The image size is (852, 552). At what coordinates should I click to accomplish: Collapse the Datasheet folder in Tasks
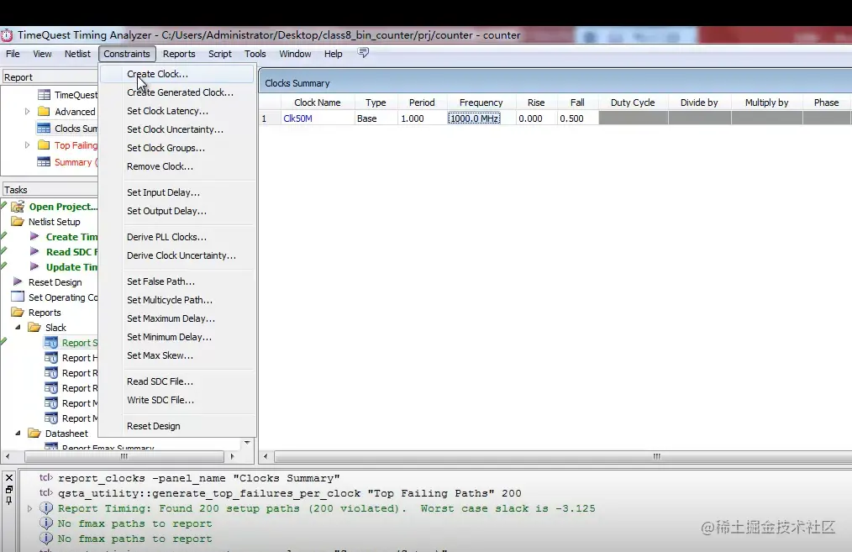(18, 434)
